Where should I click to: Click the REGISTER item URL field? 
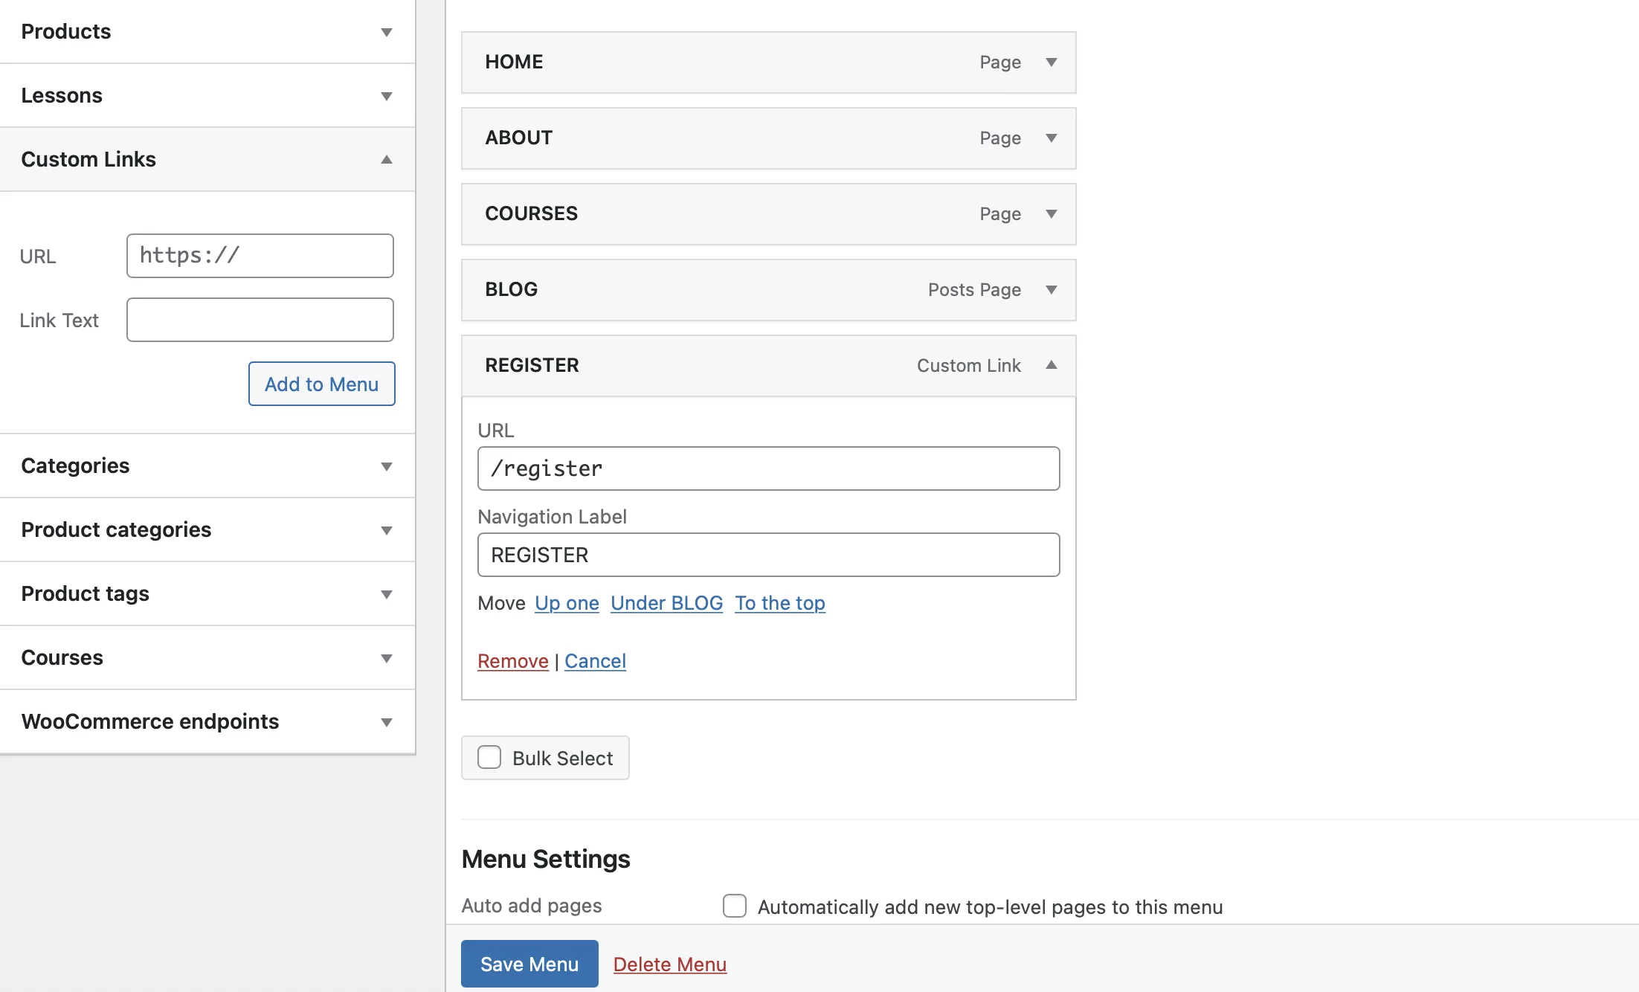click(x=769, y=468)
